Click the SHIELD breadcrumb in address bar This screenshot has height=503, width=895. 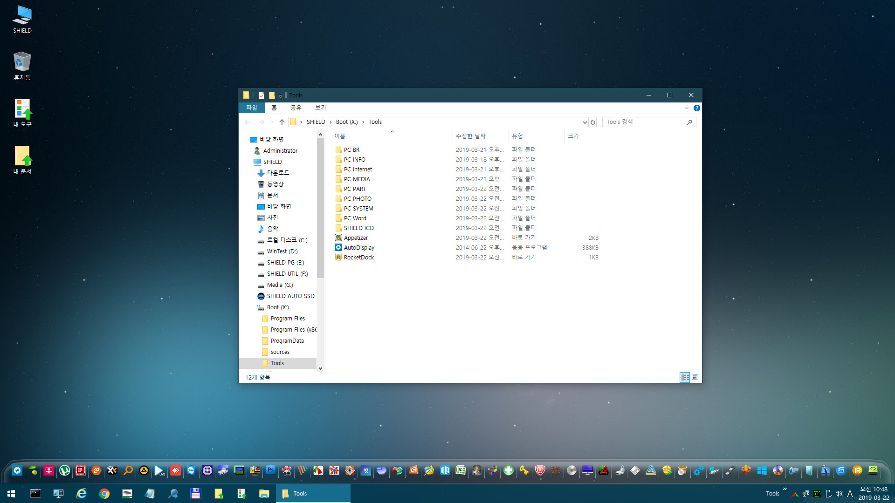click(316, 122)
